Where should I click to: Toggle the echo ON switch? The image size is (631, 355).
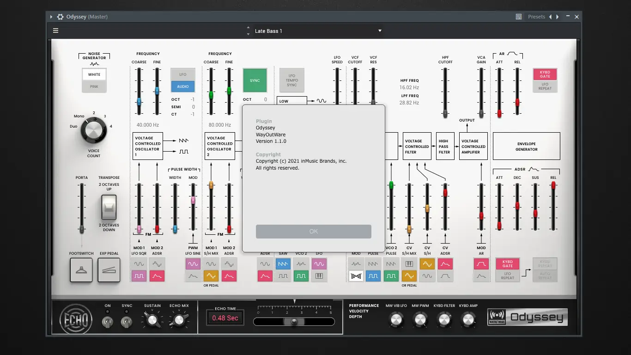pos(108,322)
